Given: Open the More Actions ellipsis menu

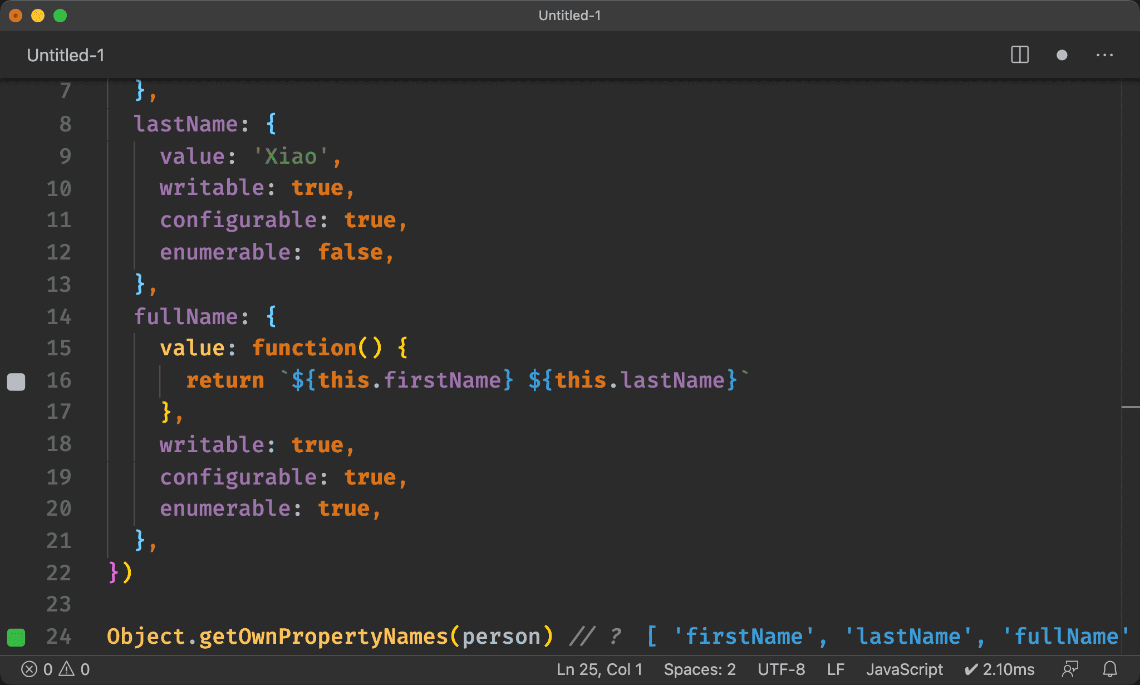Looking at the screenshot, I should pyautogui.click(x=1104, y=55).
